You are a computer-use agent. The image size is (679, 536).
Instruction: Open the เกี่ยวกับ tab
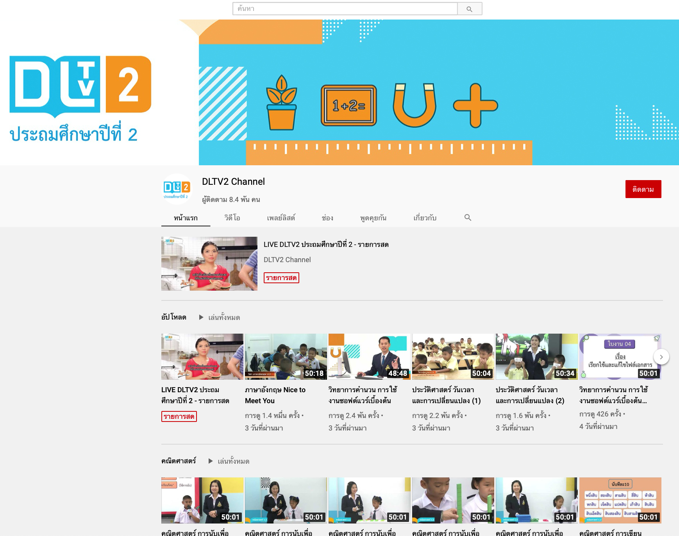425,218
